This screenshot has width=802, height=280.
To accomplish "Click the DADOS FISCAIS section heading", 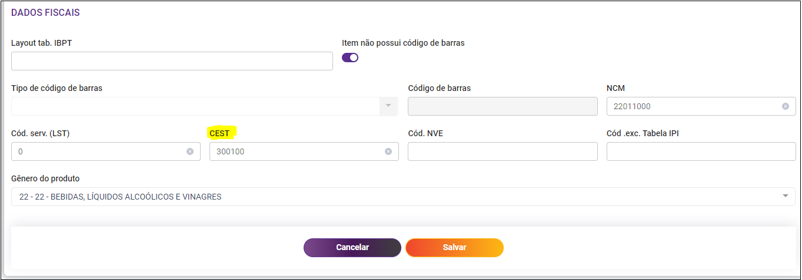I will (x=45, y=12).
